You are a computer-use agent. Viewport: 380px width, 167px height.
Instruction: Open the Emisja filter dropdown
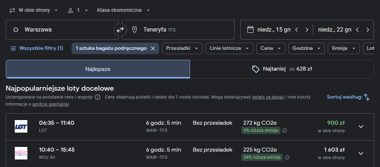[344, 48]
